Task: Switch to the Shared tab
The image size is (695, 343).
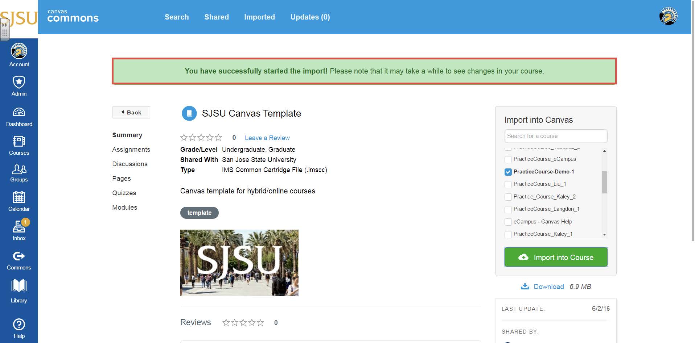Action: click(x=217, y=17)
